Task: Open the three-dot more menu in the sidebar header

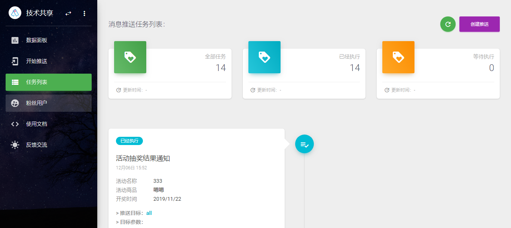Action: click(x=84, y=13)
